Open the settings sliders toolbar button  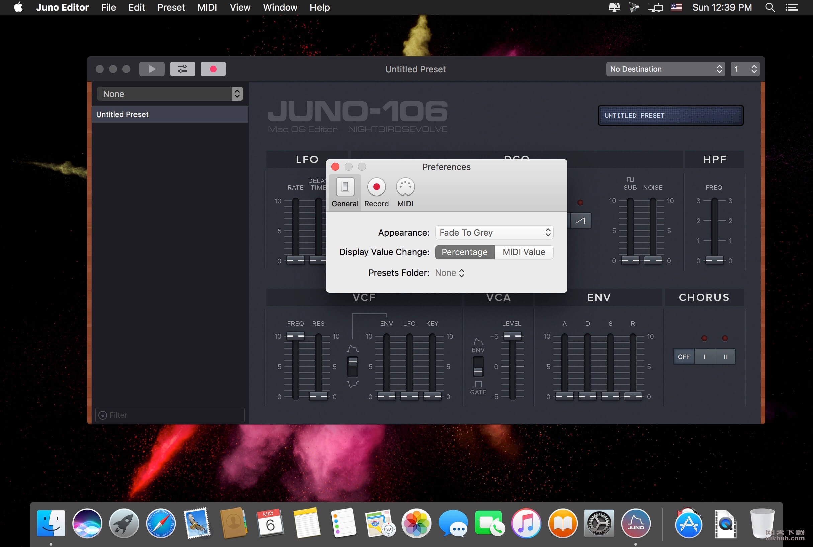point(182,69)
